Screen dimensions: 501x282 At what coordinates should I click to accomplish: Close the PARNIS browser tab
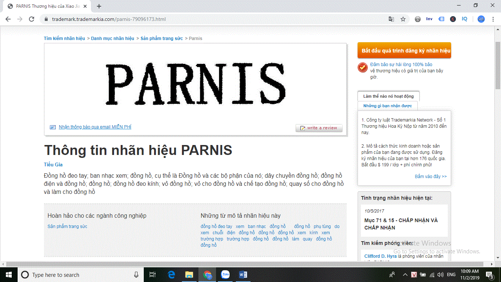(x=85, y=6)
